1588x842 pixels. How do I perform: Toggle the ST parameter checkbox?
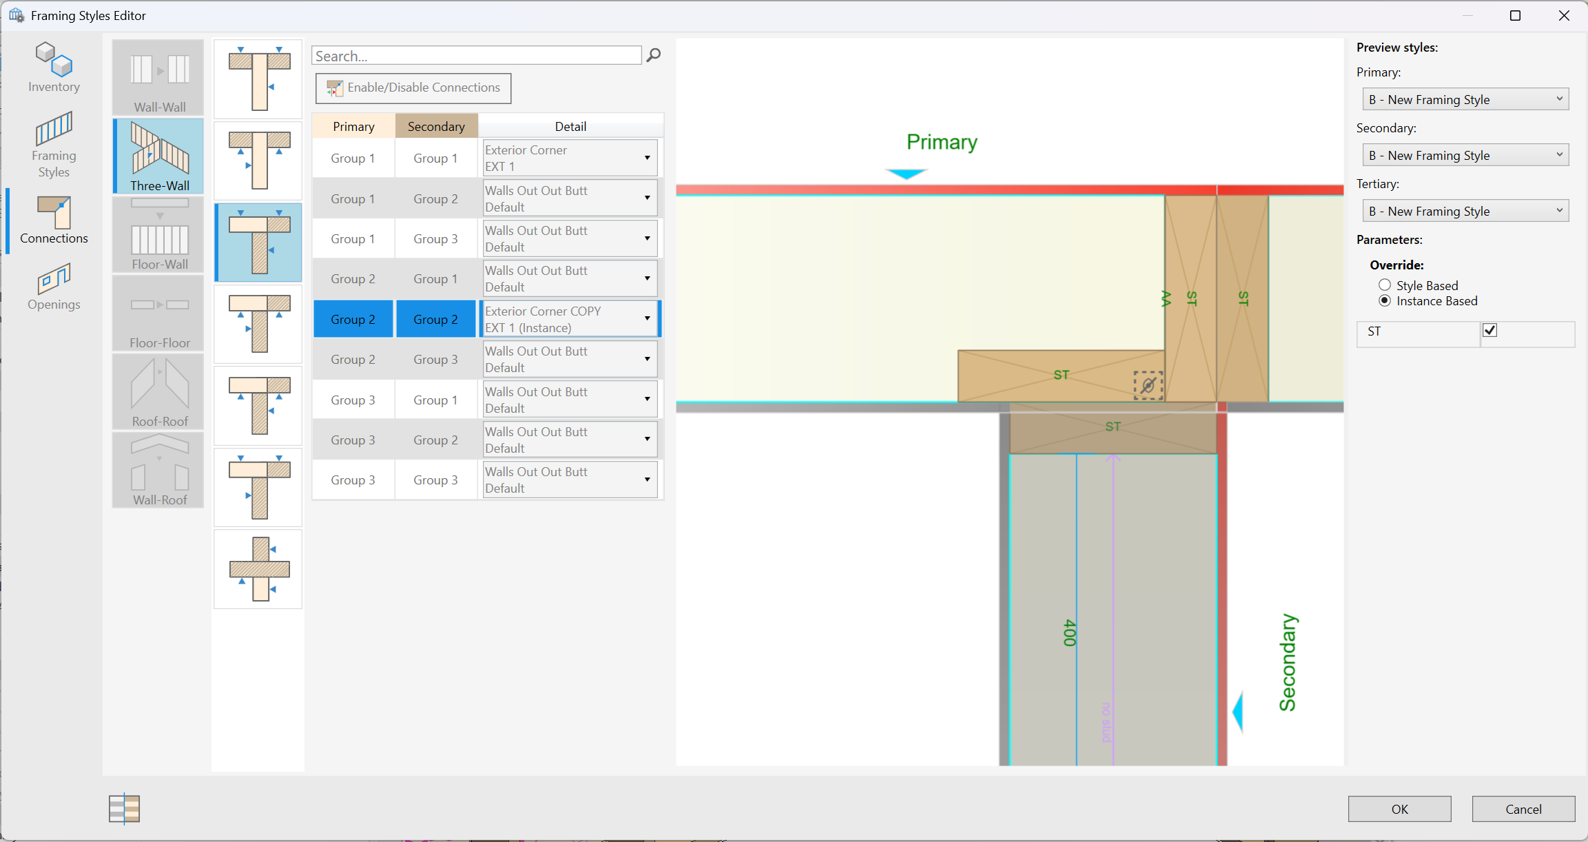pyautogui.click(x=1490, y=331)
